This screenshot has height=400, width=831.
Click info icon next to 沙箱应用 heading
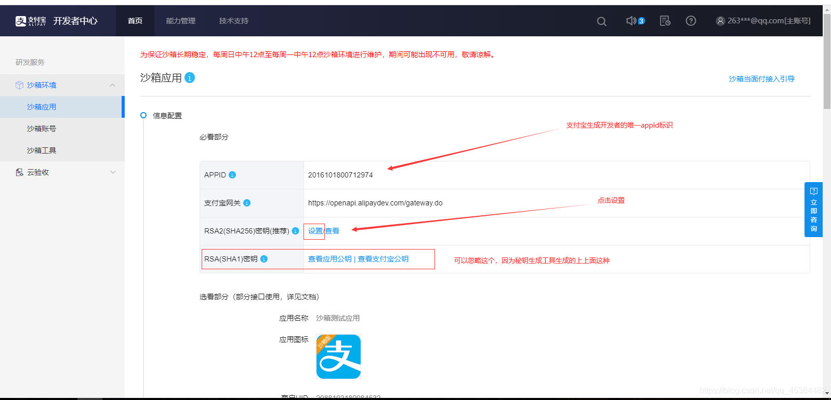tap(190, 78)
